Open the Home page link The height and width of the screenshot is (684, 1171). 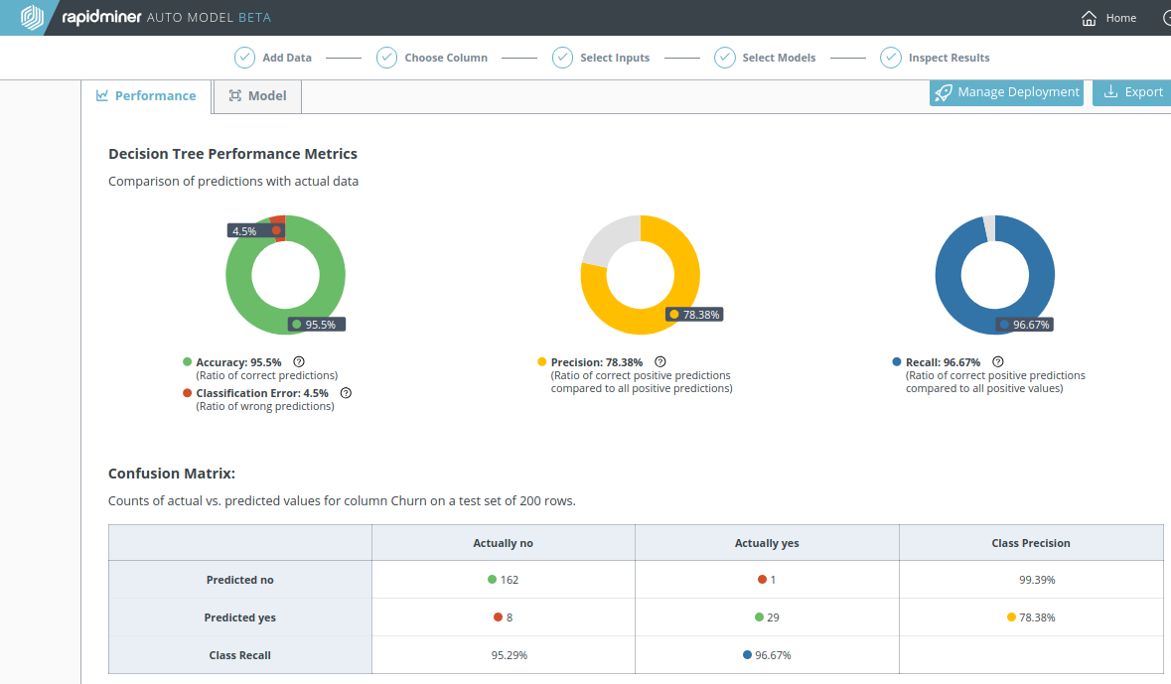pos(1108,18)
